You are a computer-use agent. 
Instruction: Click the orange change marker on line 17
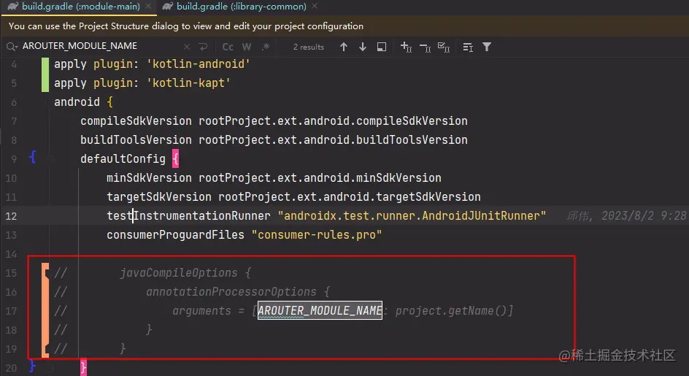point(45,311)
